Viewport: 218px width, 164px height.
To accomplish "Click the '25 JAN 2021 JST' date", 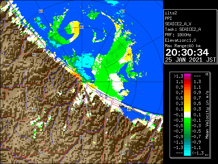I will click(190, 60).
